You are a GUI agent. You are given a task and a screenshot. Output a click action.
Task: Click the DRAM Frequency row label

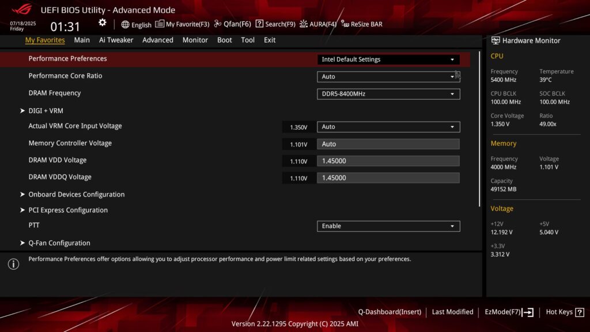coord(55,93)
